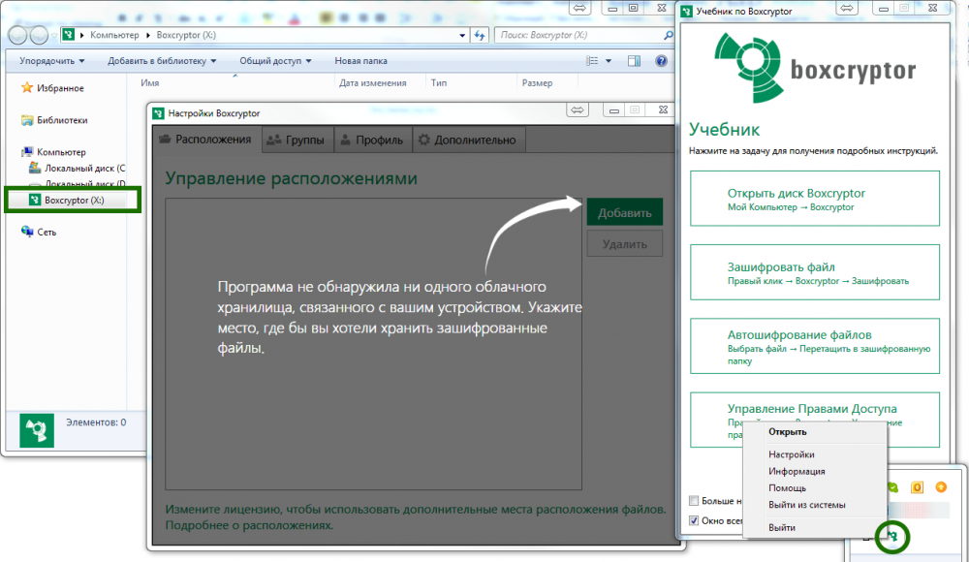Choose 'Выйти из системы' in context menu
This screenshot has width=969, height=562.
[x=815, y=504]
